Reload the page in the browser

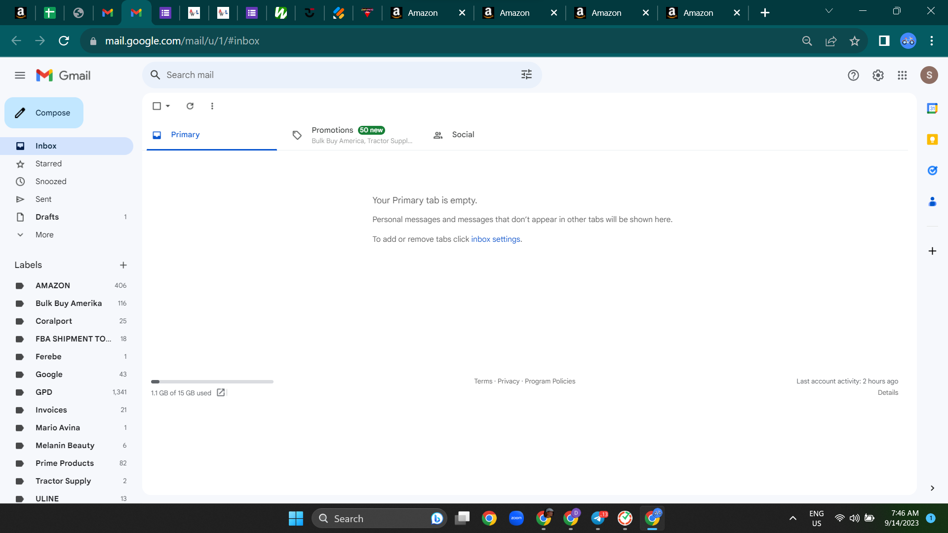64,41
